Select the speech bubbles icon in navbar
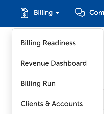Viewport: 104px width, 114px height. tap(80, 13)
